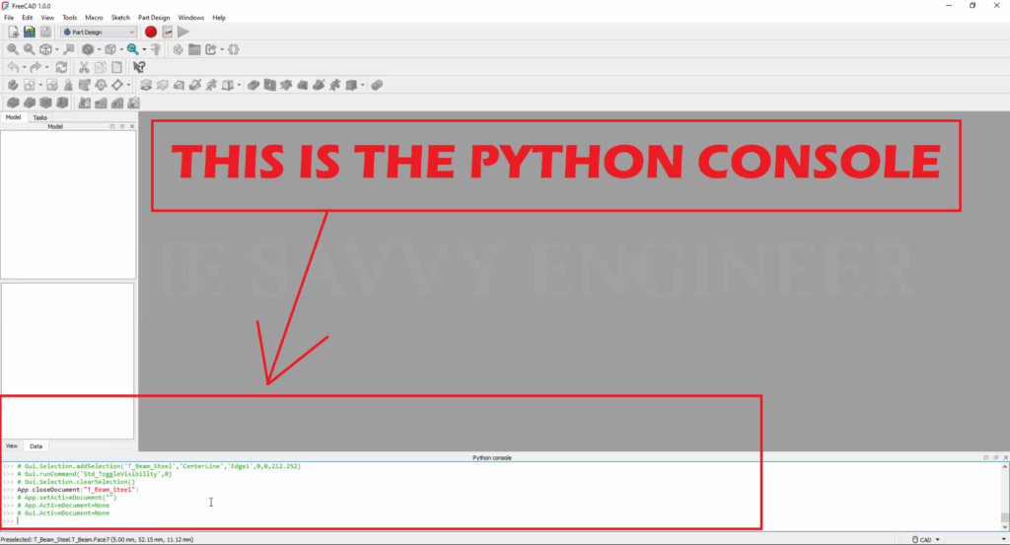The image size is (1010, 545).
Task: Click the Fit All zoom icon
Action: click(x=13, y=49)
